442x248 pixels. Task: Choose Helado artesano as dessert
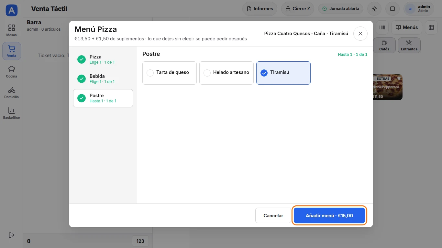pyautogui.click(x=227, y=73)
